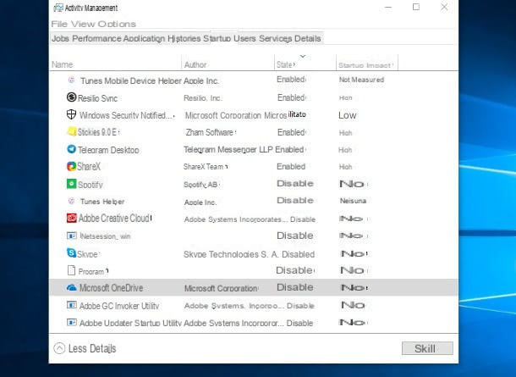Click Disable state of Netsession_win row

click(x=295, y=236)
